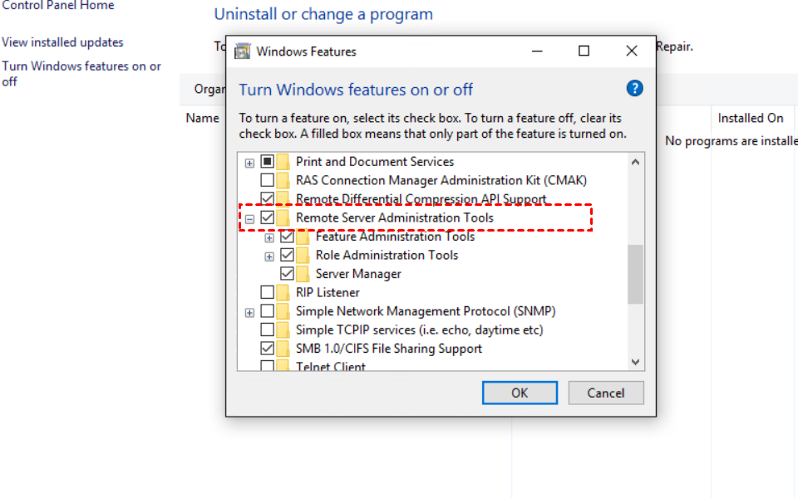Click the Role Administration Tools folder icon

pos(303,255)
